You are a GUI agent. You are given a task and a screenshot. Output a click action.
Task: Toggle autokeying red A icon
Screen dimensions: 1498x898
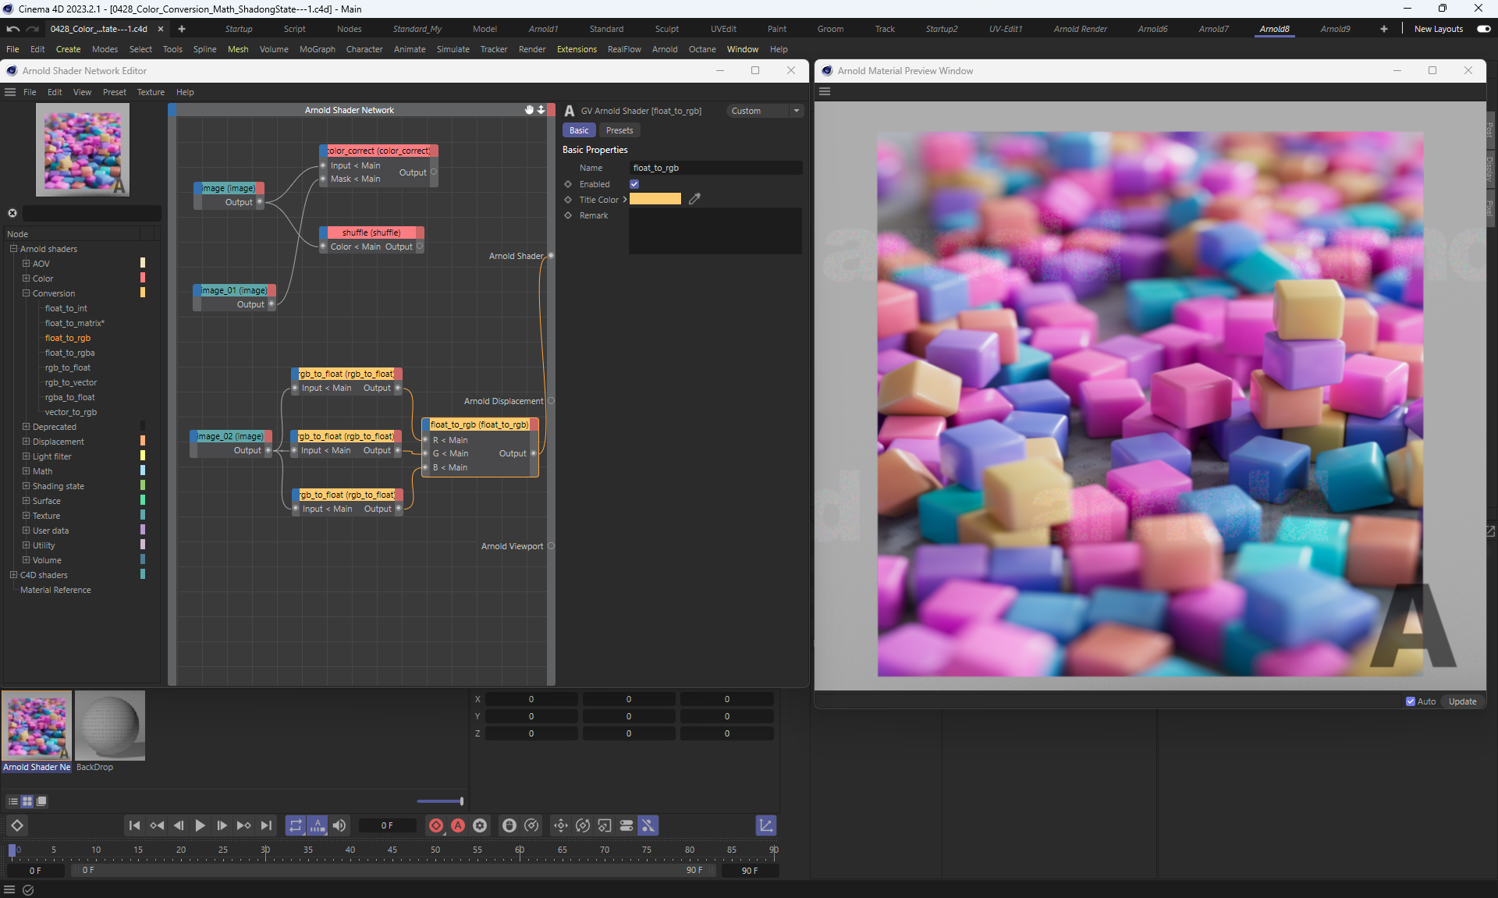pos(458,825)
